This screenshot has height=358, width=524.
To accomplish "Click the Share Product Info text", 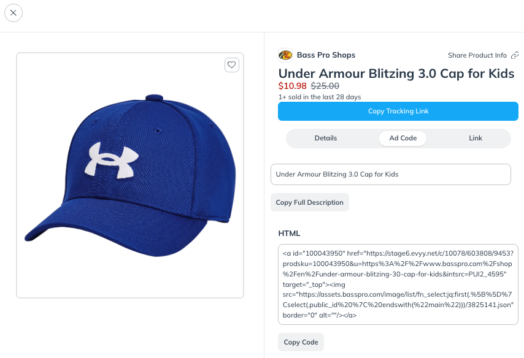I will click(479, 55).
